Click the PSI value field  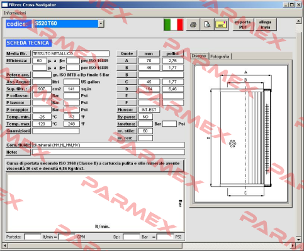pos(165,237)
